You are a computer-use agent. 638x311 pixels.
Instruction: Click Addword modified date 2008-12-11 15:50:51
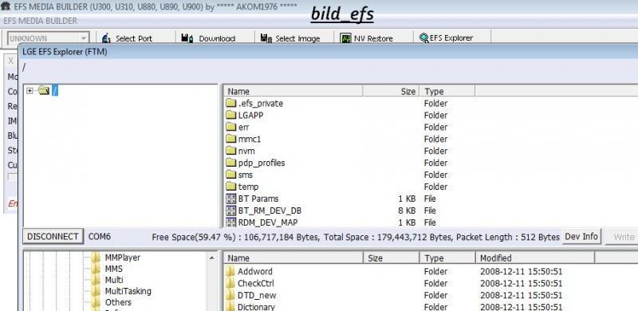[522, 271]
